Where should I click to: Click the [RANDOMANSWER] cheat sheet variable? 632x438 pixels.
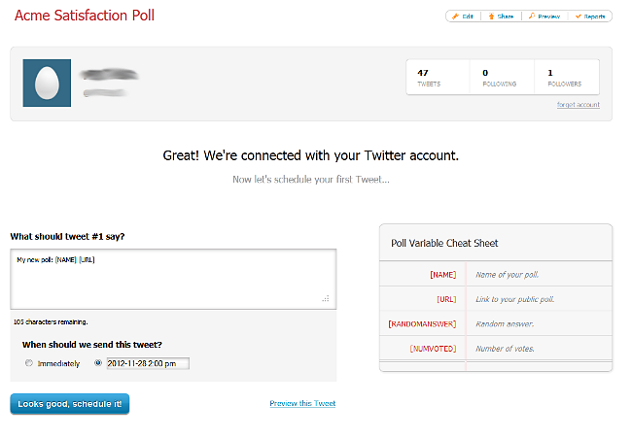[422, 323]
